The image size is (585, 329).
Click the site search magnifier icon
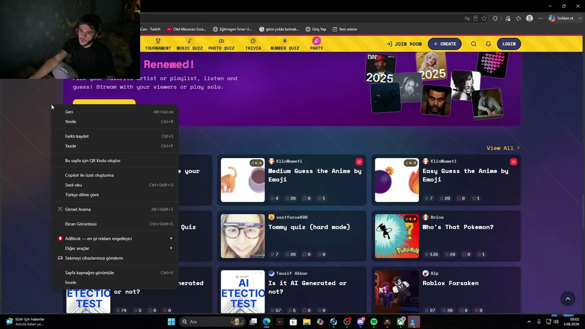coord(473,44)
